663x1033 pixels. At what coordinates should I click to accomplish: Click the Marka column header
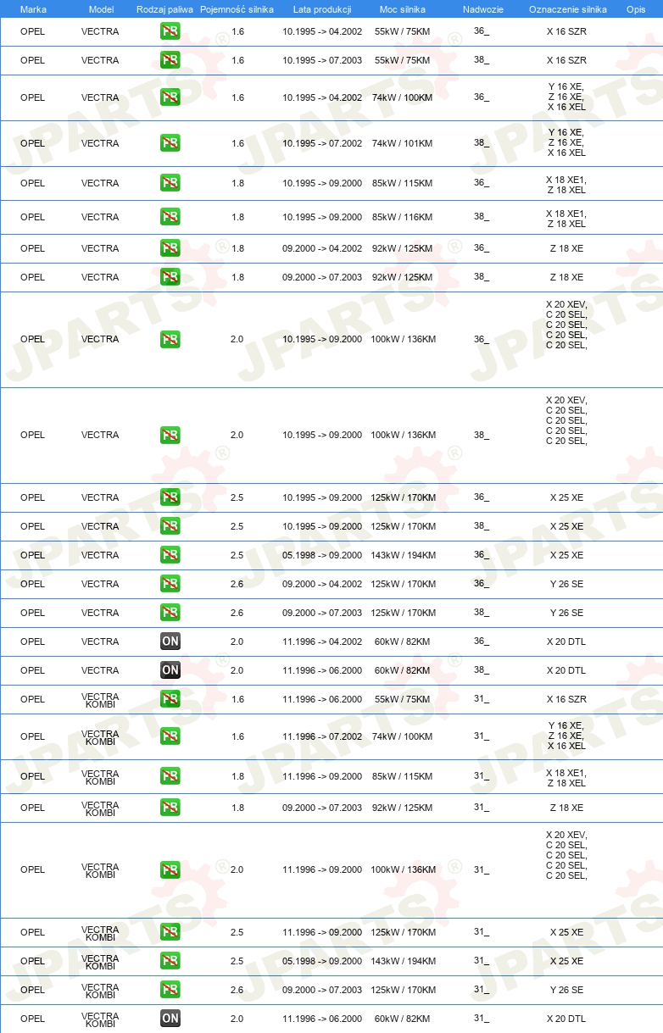pyautogui.click(x=33, y=9)
